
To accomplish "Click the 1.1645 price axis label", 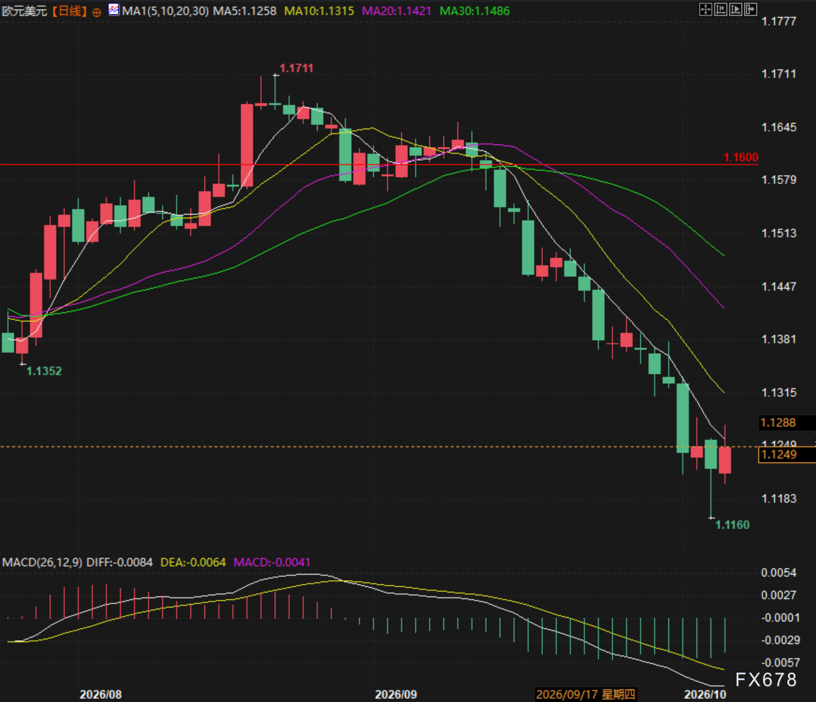I will 779,128.
